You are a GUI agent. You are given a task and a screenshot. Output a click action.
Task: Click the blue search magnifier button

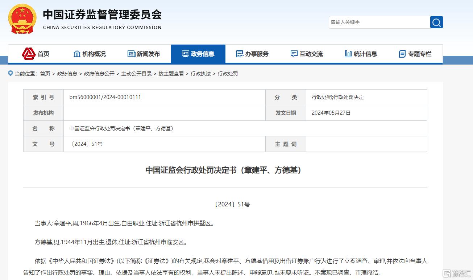coord(436,22)
